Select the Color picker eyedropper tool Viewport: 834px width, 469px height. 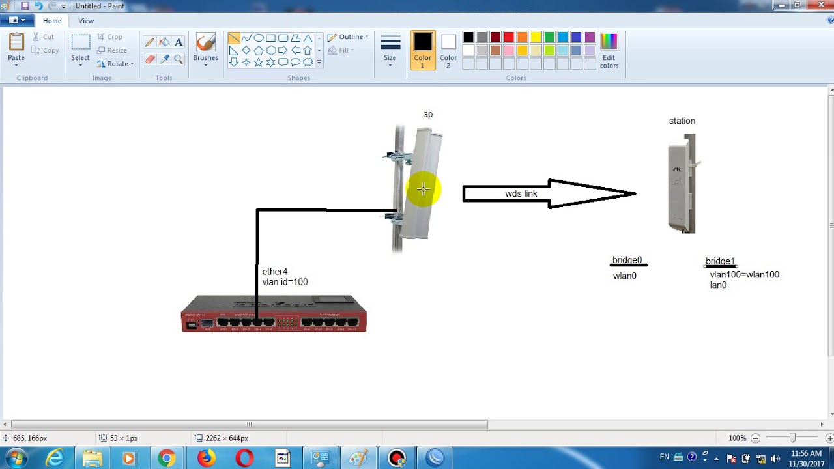click(x=164, y=59)
